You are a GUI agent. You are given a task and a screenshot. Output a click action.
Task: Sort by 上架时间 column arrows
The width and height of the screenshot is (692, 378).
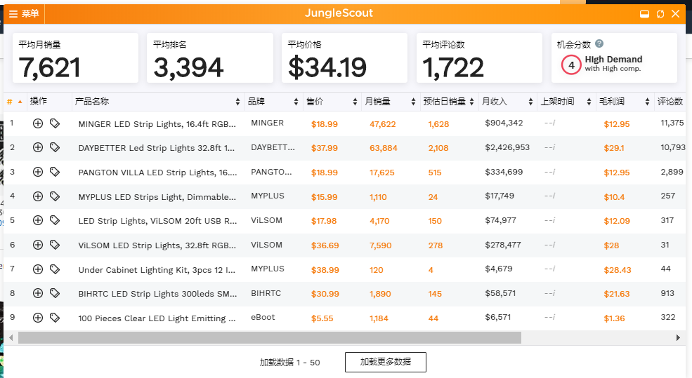[x=589, y=102]
